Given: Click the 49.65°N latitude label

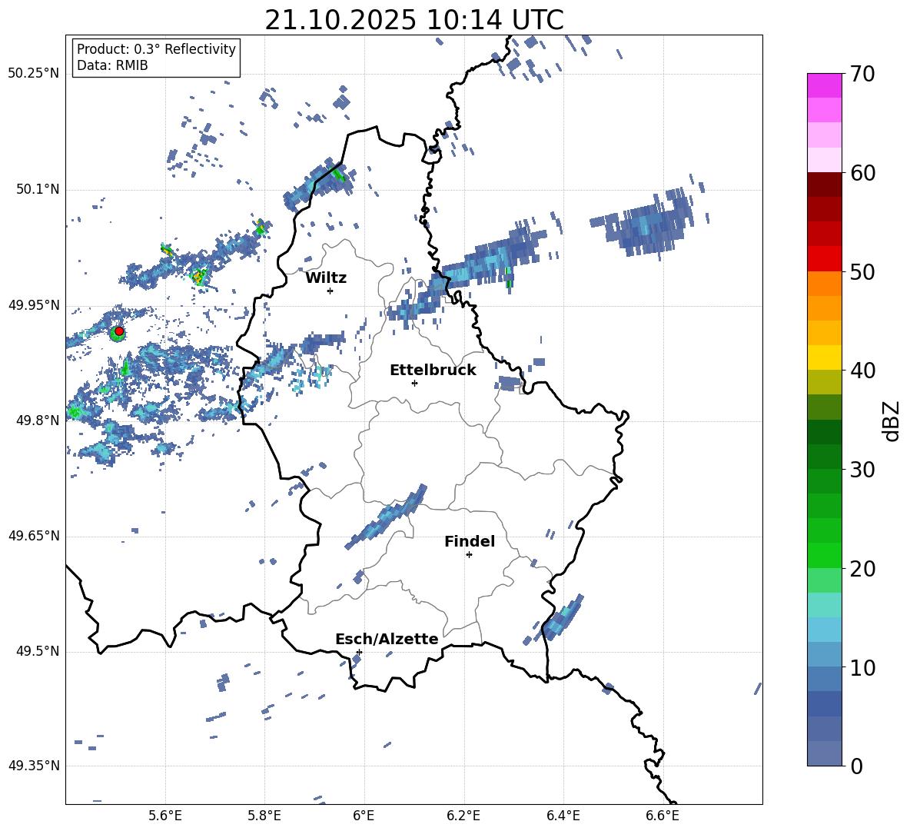Looking at the screenshot, I should tap(34, 536).
